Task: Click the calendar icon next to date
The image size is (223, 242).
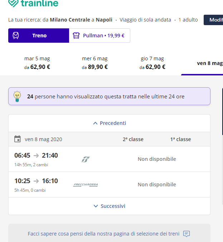Action: pyautogui.click(x=17, y=139)
